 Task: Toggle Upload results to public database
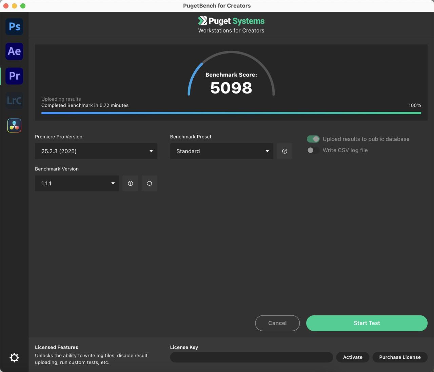[313, 139]
